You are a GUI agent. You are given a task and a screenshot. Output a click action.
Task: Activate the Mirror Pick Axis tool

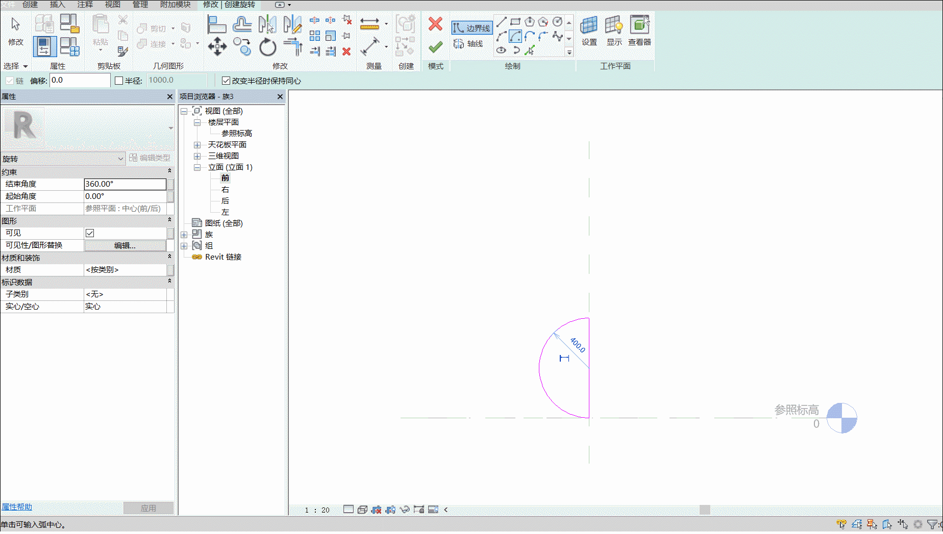pyautogui.click(x=267, y=24)
